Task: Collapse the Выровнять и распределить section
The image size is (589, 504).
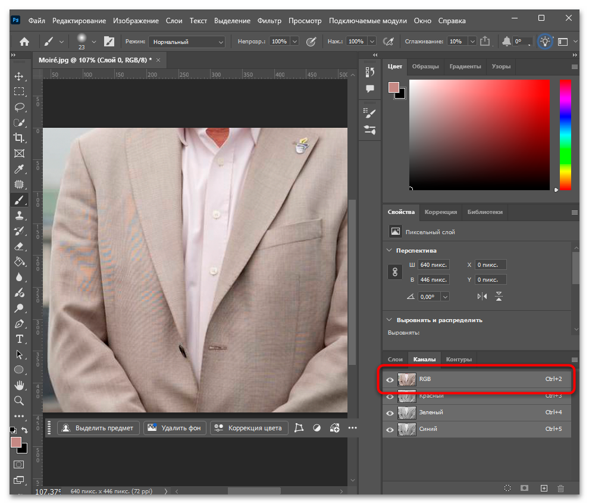Action: [390, 320]
